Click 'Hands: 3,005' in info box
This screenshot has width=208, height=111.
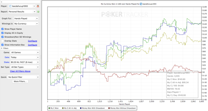click(x=173, y=76)
